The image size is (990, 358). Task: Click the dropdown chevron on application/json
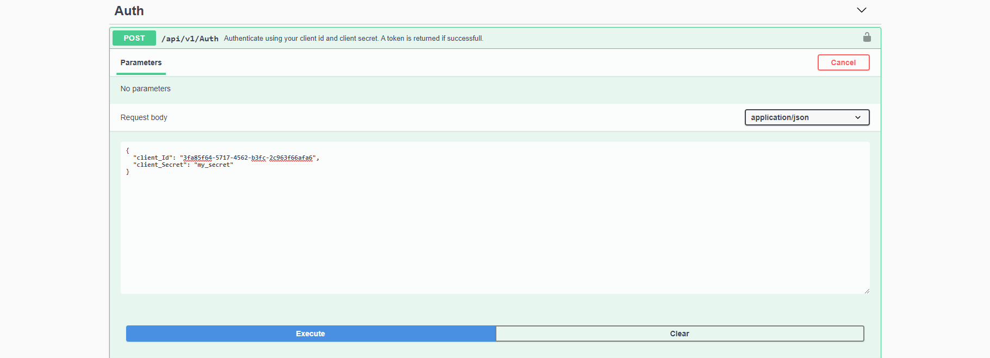(x=858, y=117)
